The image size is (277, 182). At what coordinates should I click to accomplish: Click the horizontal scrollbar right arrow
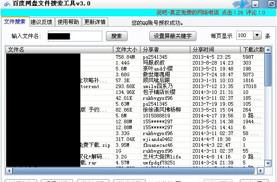pyautogui.click(x=260, y=171)
